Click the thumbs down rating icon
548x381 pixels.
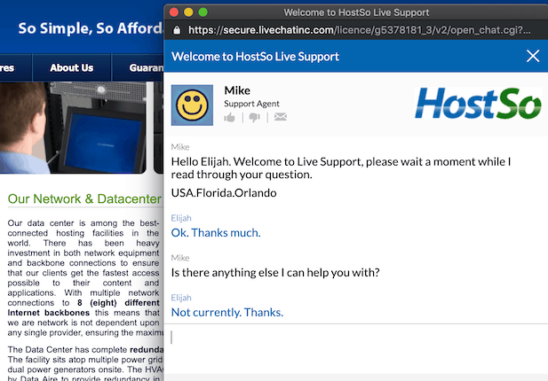click(254, 118)
